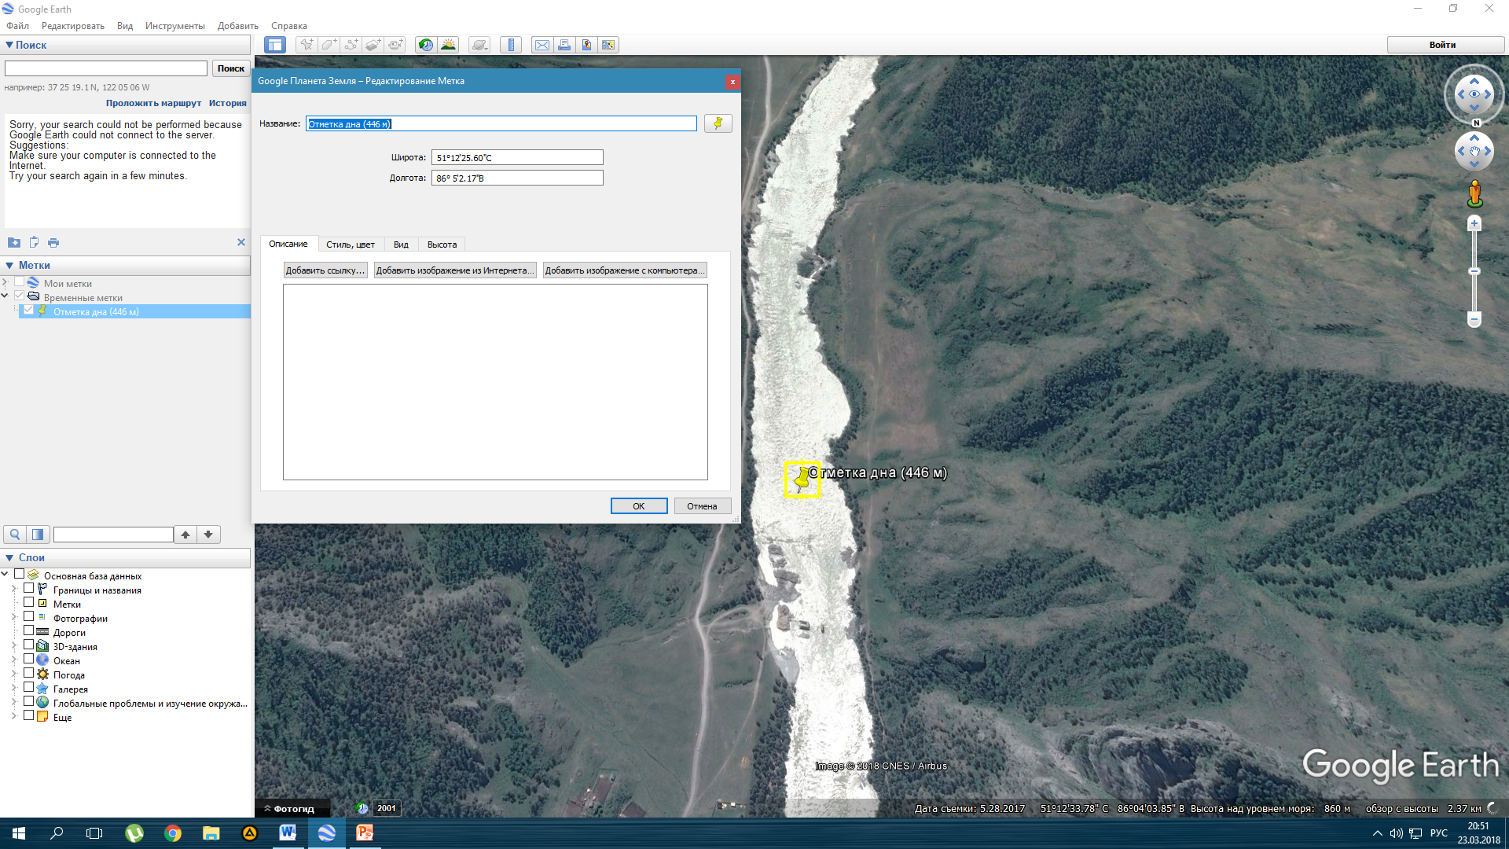Enable the Погода layer checkbox
The height and width of the screenshot is (849, 1509).
click(x=28, y=673)
